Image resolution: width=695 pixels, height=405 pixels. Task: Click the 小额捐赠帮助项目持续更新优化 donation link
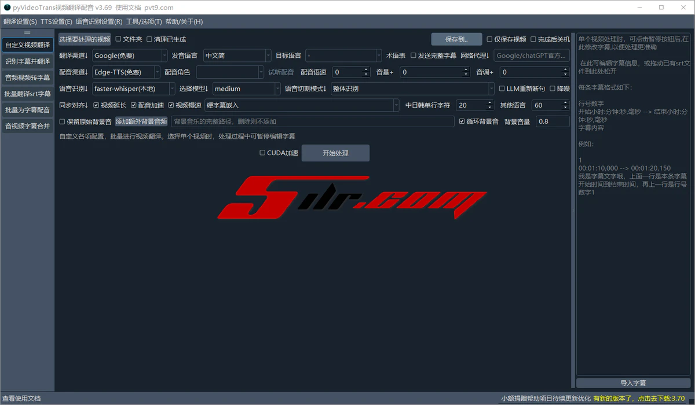tap(546, 398)
